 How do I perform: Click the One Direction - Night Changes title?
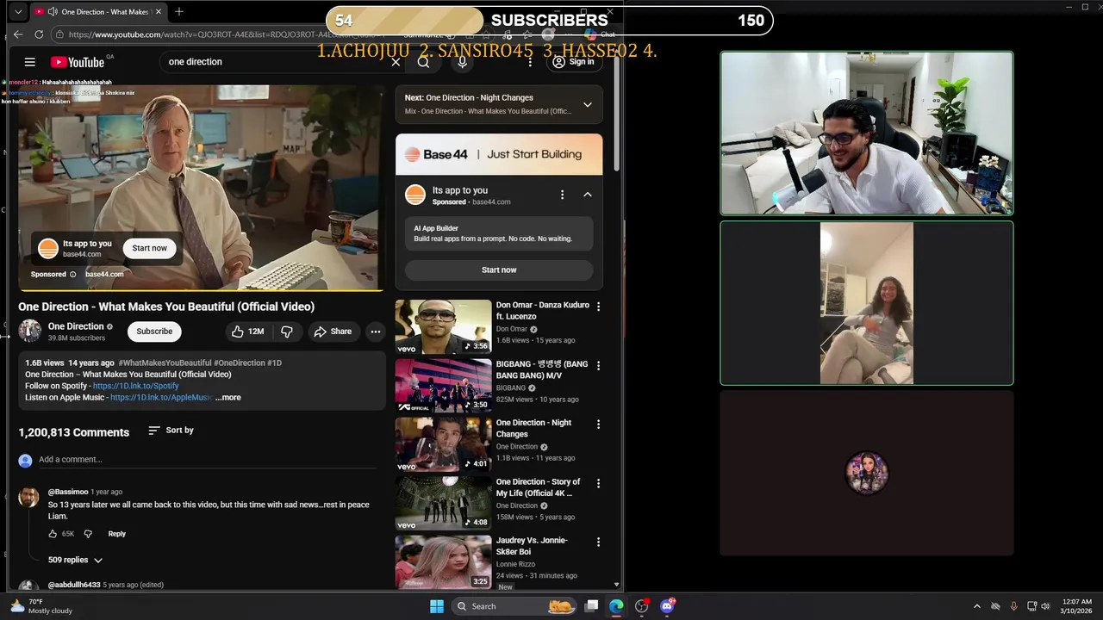[x=533, y=429]
